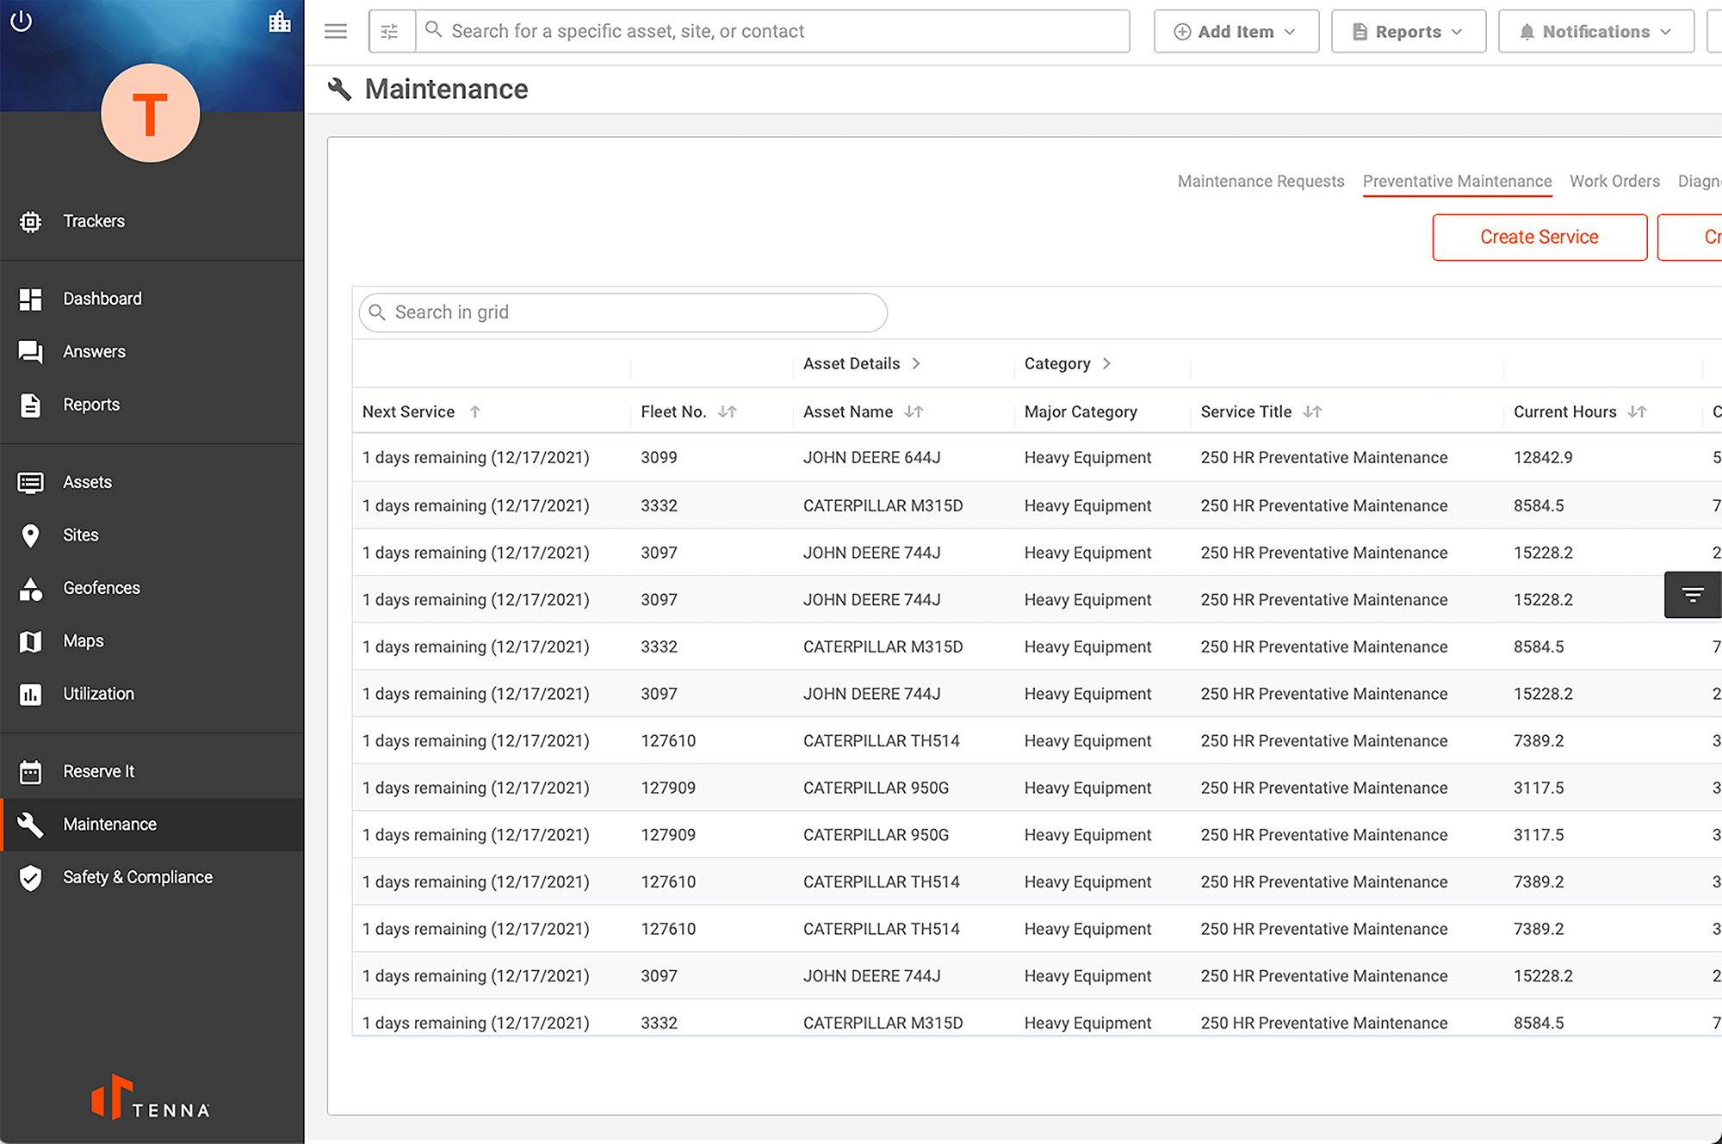Open the Reports dropdown in top bar
Viewport: 1722px width, 1144px height.
click(1409, 32)
